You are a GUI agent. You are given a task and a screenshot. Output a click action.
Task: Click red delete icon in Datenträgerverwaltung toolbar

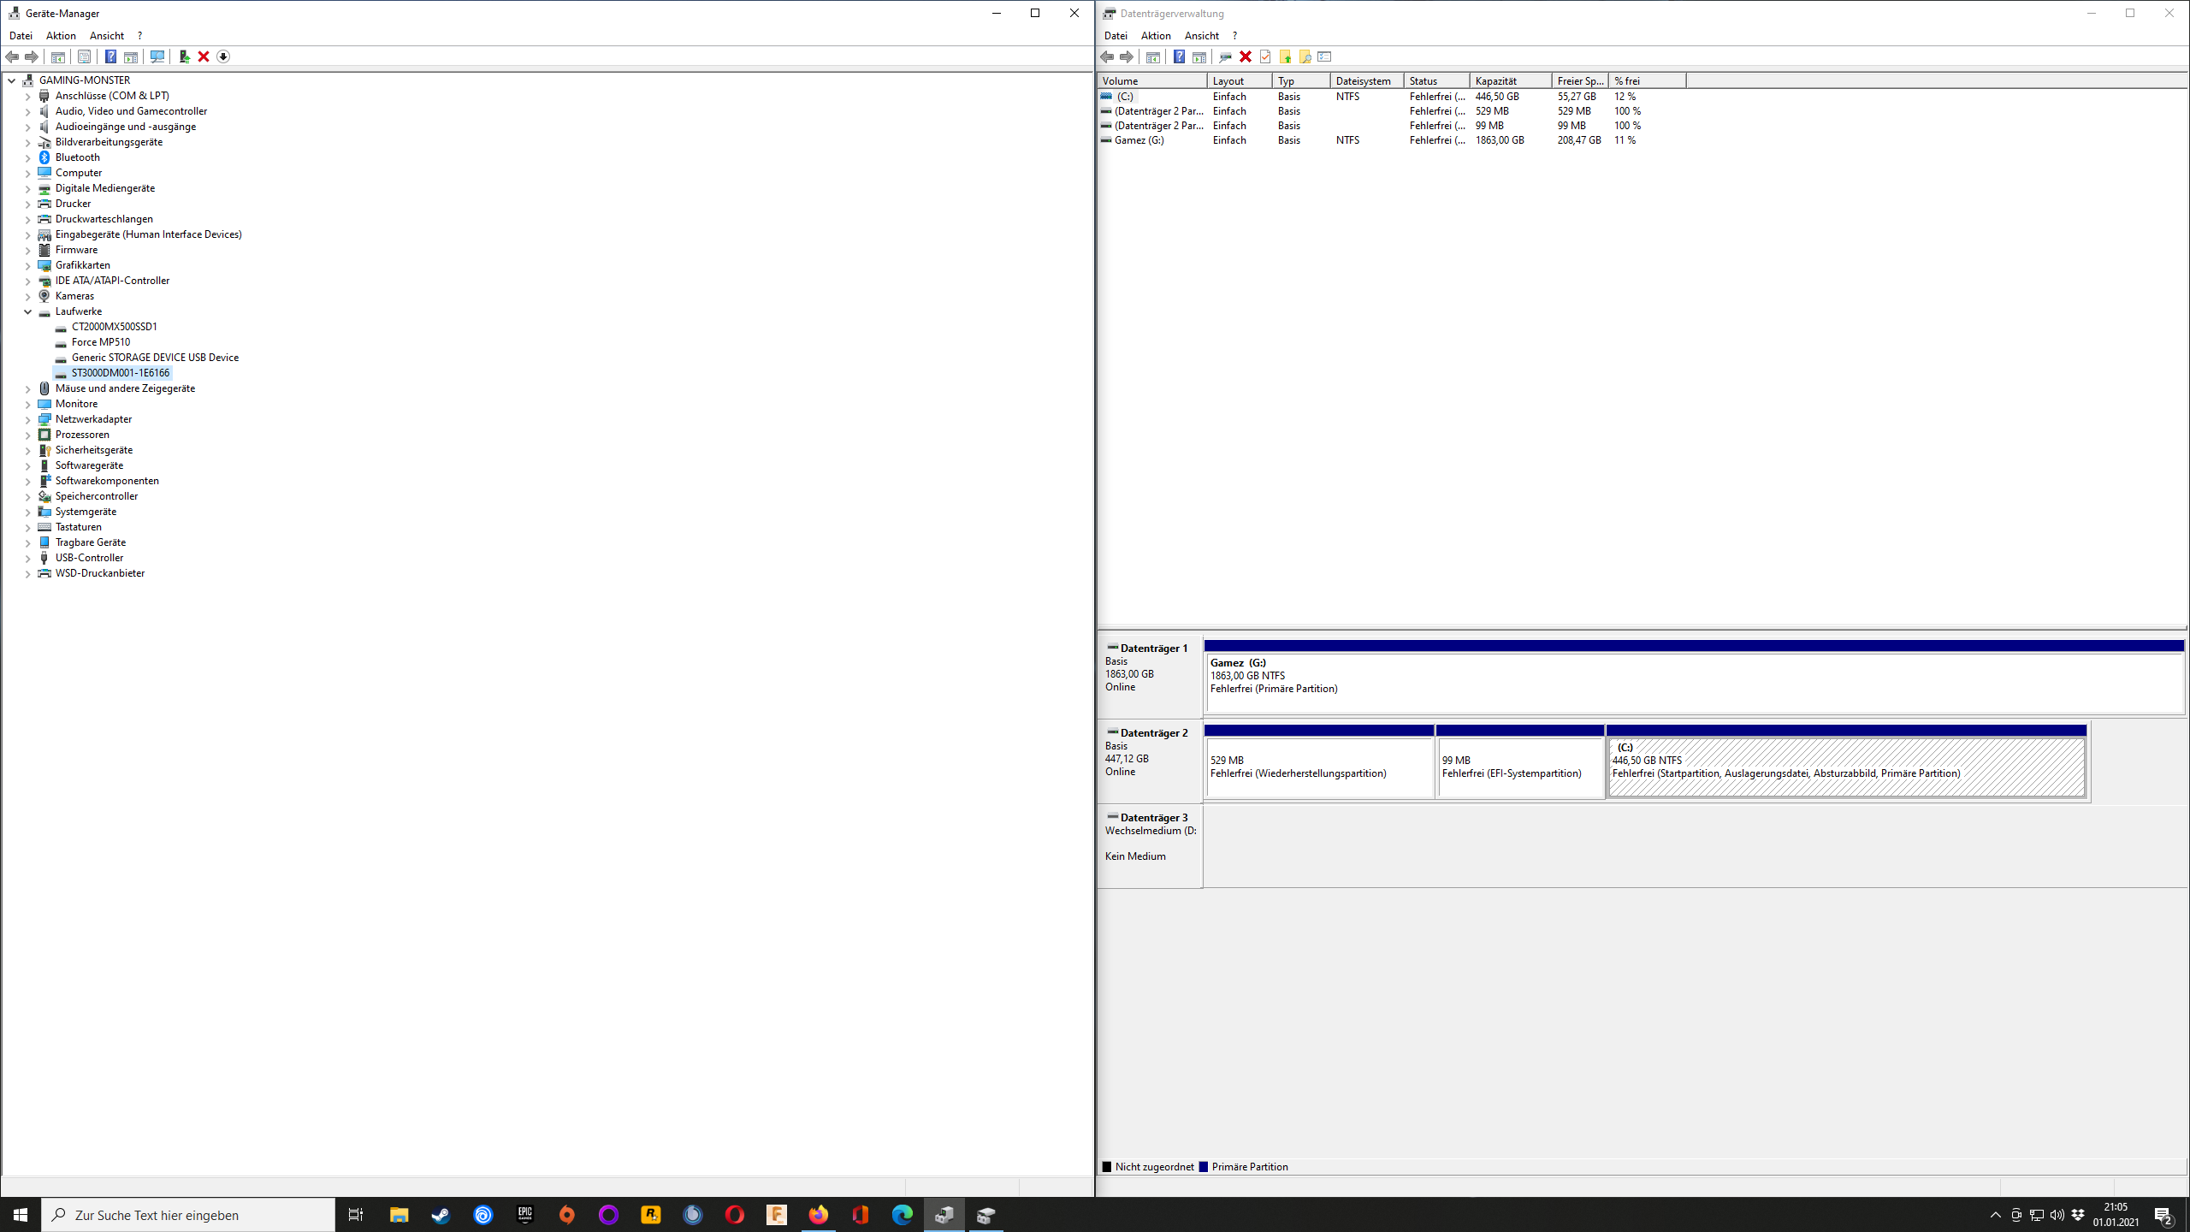click(1246, 56)
